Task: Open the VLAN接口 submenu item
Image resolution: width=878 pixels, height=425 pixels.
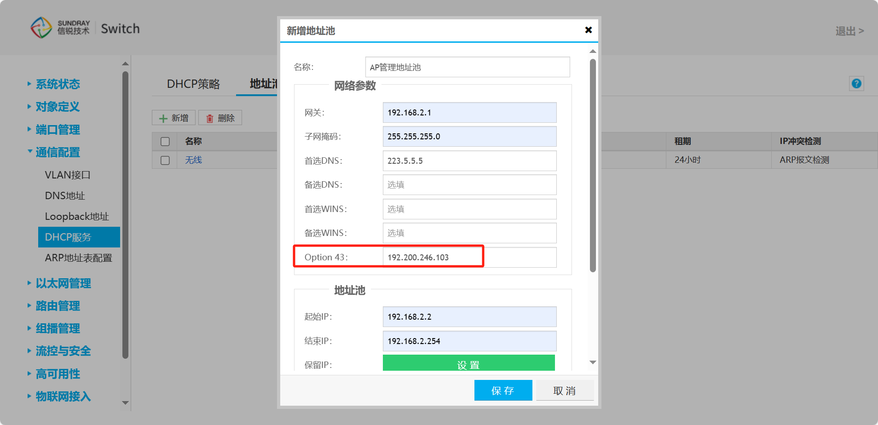Action: click(68, 175)
